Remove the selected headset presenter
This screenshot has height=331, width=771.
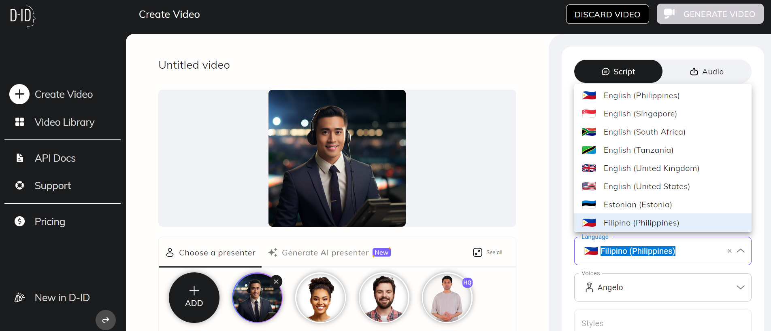pyautogui.click(x=276, y=281)
